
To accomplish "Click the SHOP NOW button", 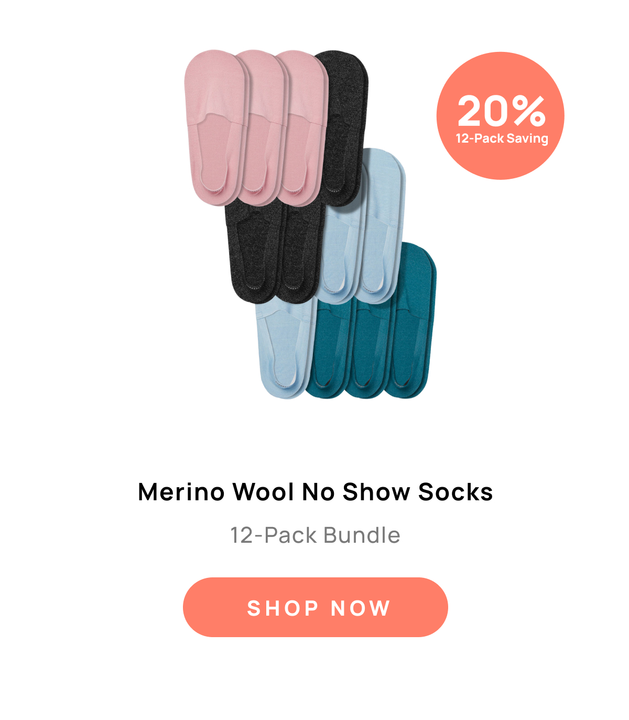I will tap(315, 607).
